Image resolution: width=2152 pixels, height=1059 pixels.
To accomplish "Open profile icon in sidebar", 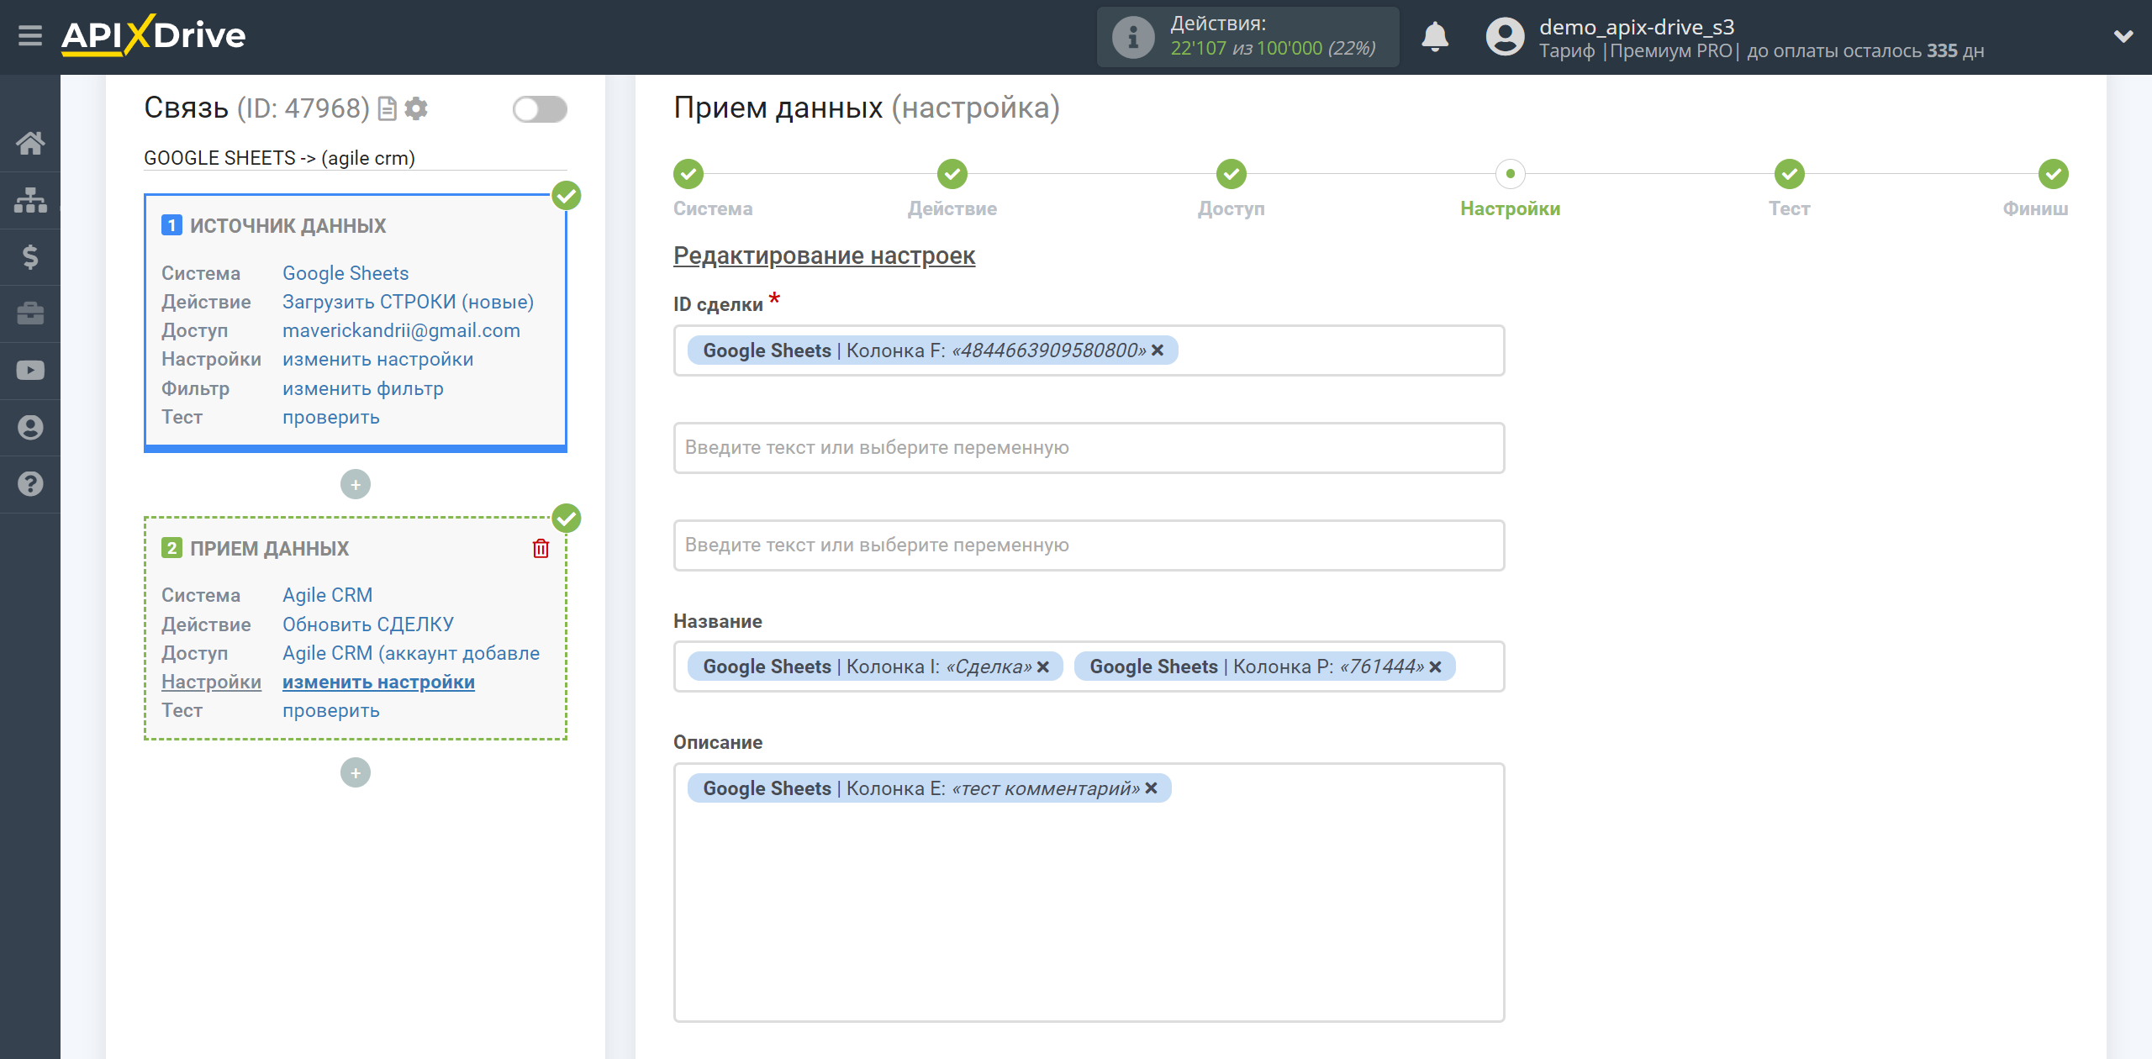I will [30, 427].
